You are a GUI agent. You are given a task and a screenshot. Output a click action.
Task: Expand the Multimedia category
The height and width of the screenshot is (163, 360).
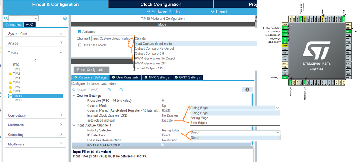61,125
